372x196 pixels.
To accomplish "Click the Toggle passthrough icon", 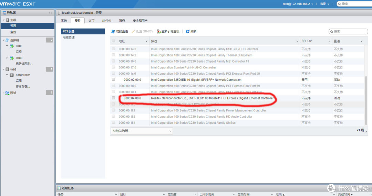I will [113, 31].
